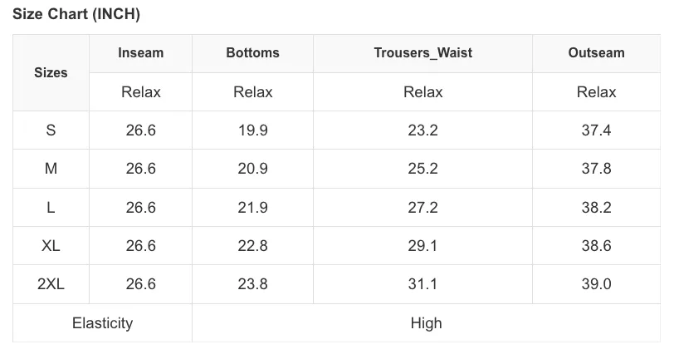
Task: Select the S size row label
Action: pyautogui.click(x=51, y=130)
